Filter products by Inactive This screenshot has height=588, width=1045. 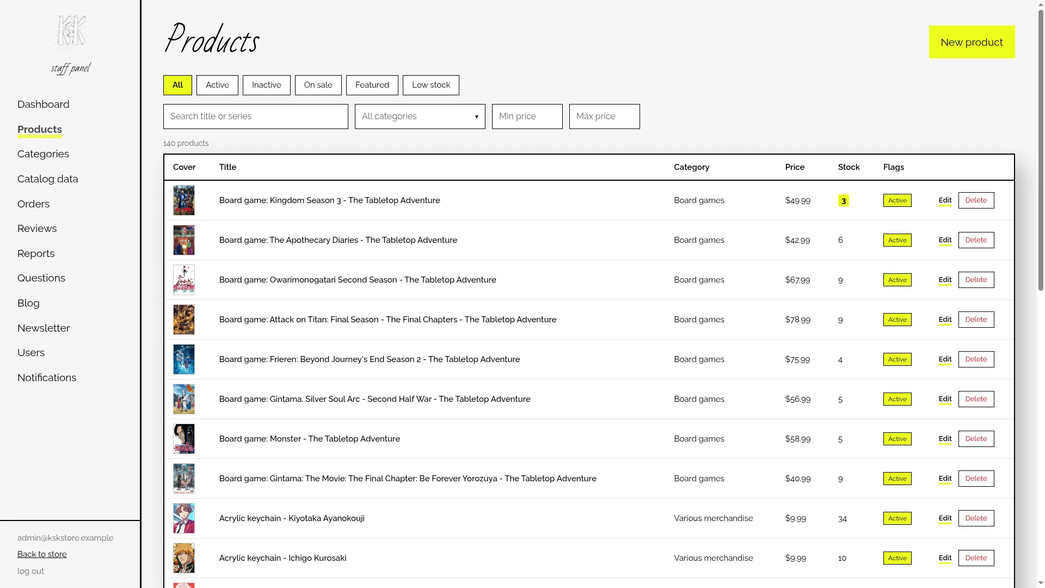[267, 85]
